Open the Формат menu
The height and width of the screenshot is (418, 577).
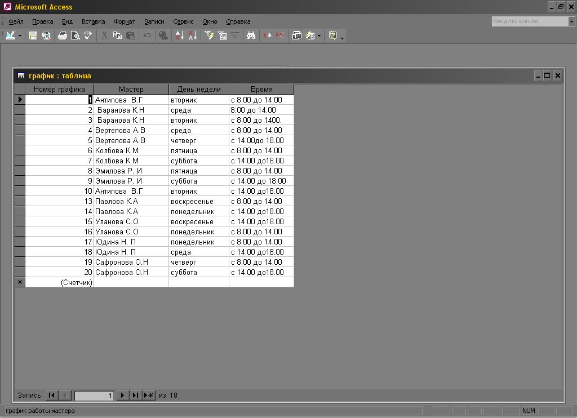(x=125, y=21)
